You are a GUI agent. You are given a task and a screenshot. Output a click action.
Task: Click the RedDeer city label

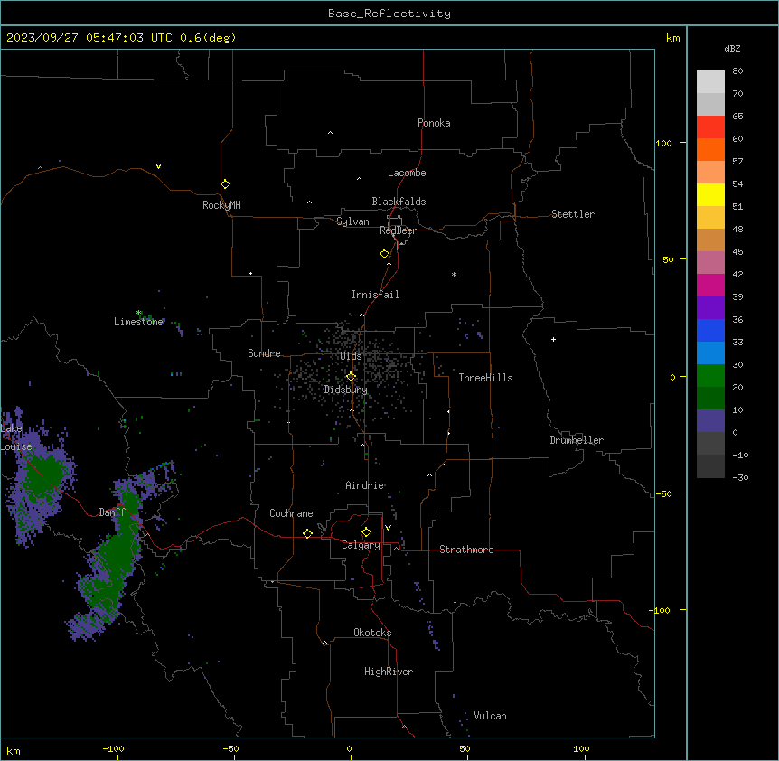tap(398, 230)
